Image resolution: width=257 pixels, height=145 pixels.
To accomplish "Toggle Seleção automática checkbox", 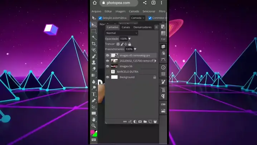I will pyautogui.click(x=101, y=18).
